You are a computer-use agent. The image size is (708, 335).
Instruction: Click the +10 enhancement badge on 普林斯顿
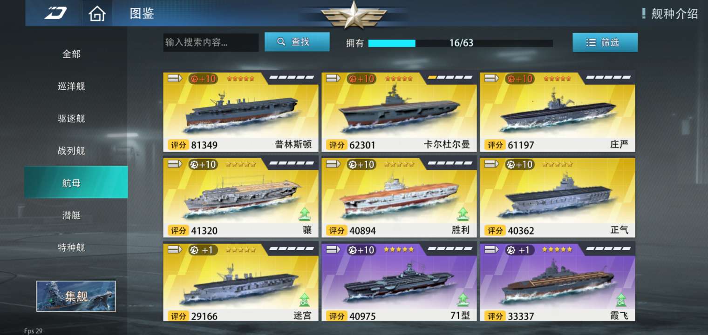coord(203,79)
